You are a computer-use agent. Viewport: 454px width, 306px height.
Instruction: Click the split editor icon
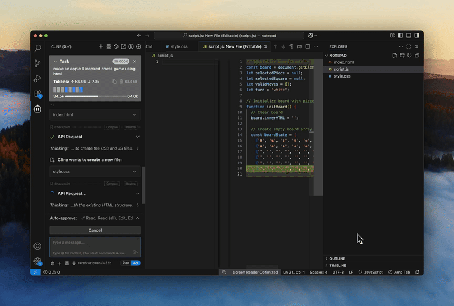[x=308, y=46]
